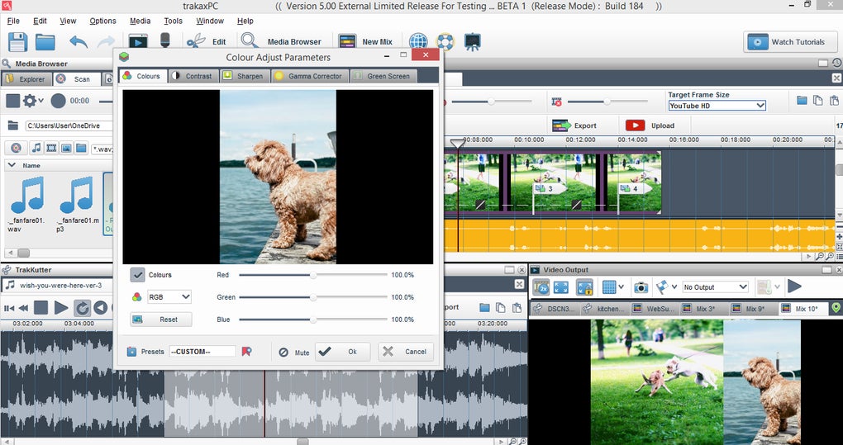Click the round record button in Media Browser

click(58, 101)
